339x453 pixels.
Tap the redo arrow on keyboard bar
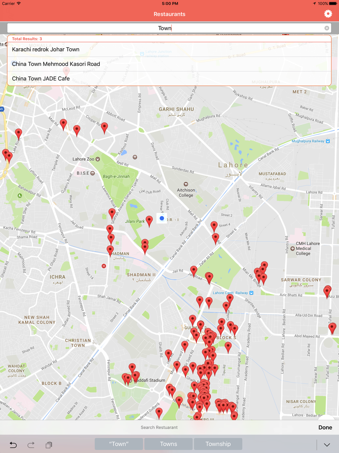click(31, 445)
